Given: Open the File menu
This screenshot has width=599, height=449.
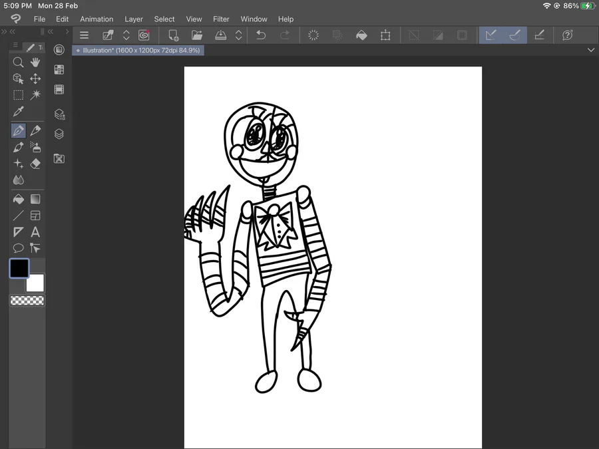Looking at the screenshot, I should tap(39, 19).
